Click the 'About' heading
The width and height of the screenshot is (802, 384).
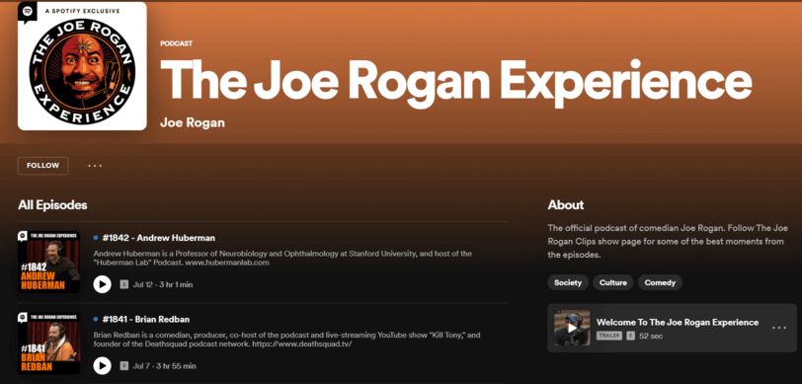click(566, 205)
